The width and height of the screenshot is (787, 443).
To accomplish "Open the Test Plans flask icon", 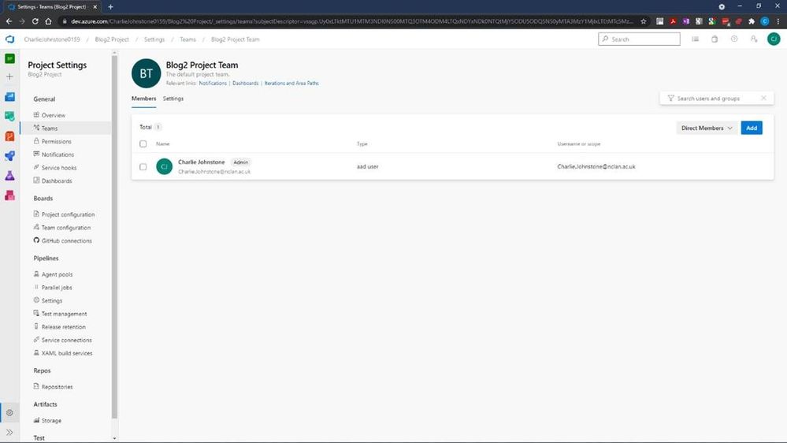I will click(x=9, y=176).
